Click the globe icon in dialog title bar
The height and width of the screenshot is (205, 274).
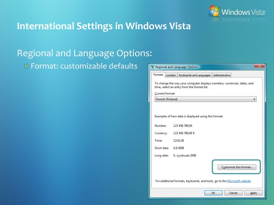coord(152,67)
